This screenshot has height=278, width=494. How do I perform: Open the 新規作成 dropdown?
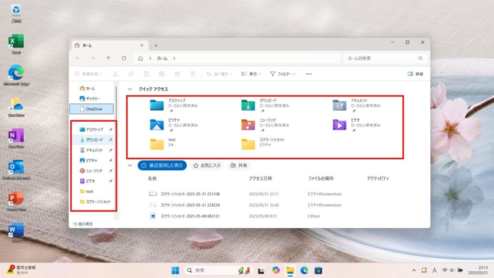click(88, 74)
